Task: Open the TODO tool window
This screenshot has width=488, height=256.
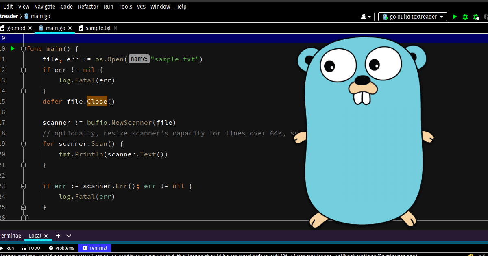Action: tap(31, 248)
